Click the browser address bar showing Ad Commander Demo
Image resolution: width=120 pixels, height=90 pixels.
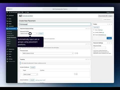click(x=60, y=9)
